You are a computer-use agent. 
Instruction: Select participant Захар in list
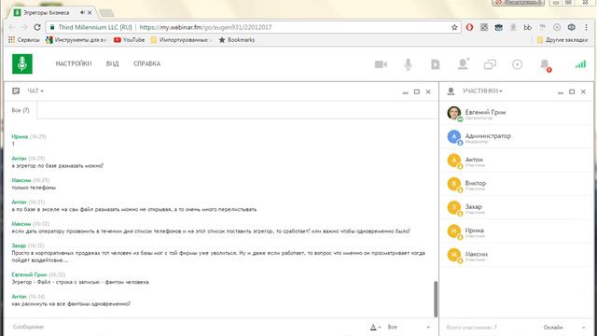tap(516, 208)
